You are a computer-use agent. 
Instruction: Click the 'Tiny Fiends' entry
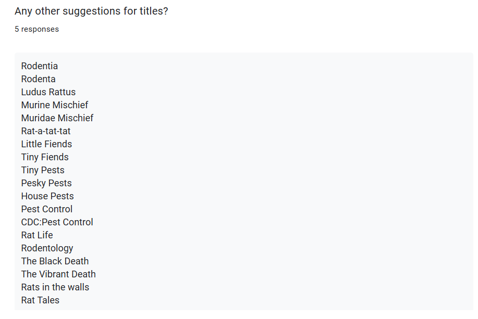tap(45, 157)
